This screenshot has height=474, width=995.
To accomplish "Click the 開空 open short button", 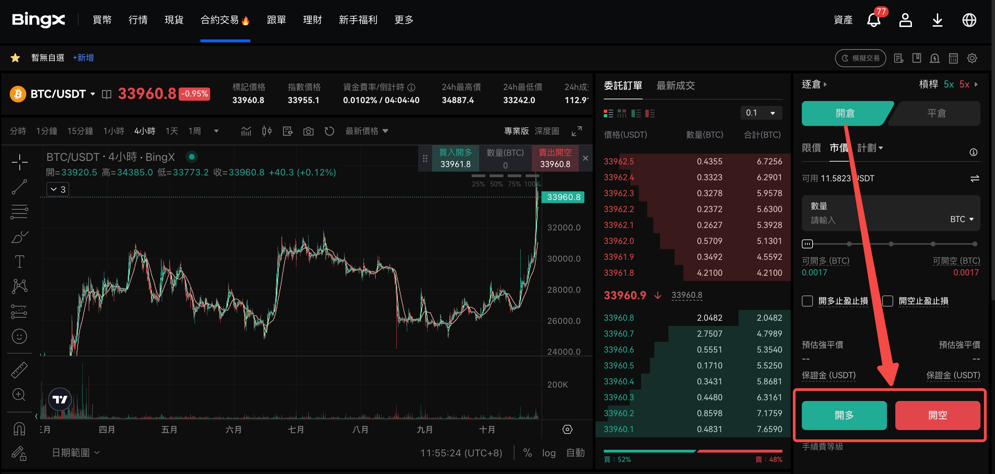I will click(938, 415).
